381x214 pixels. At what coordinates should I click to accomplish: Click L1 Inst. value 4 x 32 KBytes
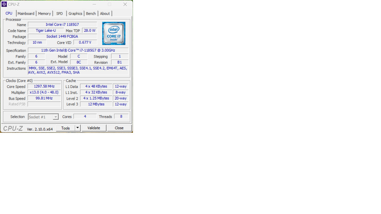[x=96, y=92]
